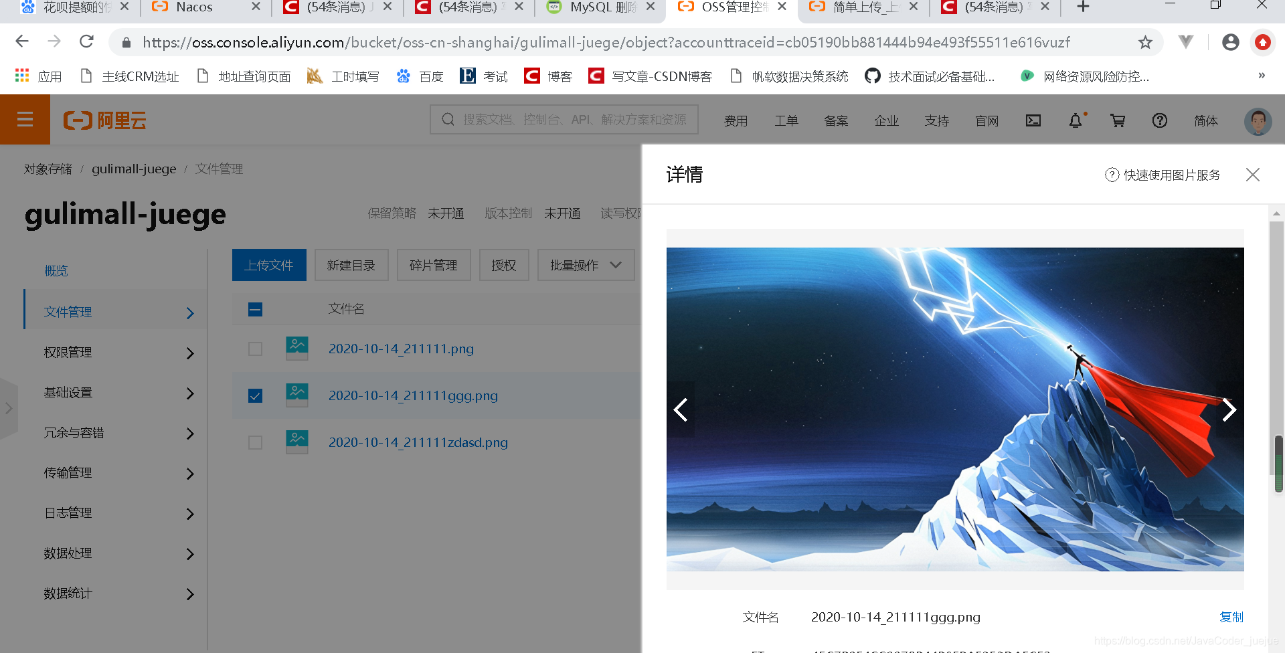Go back in the browser

(x=22, y=41)
